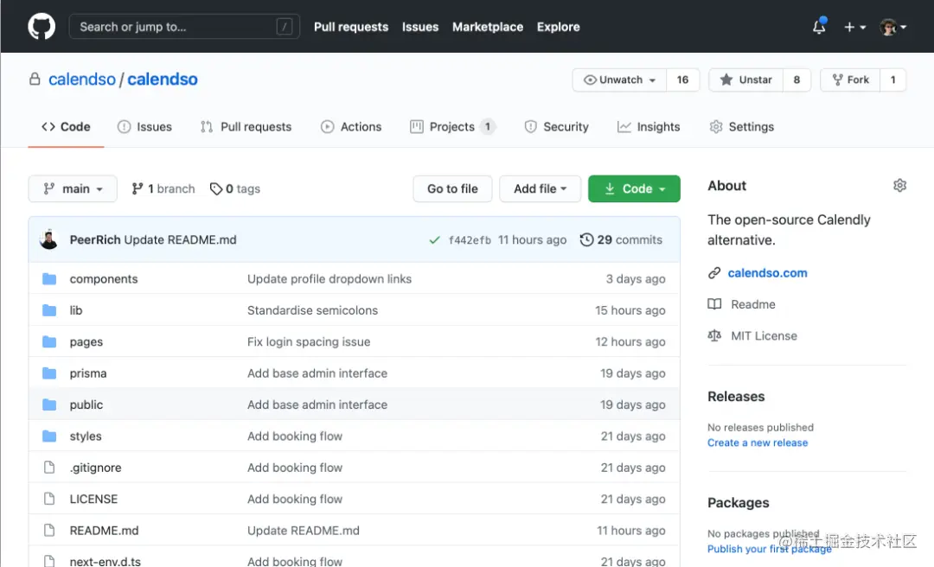Open commit 'Fix login spacing issue'
This screenshot has height=567, width=934.
[309, 342]
